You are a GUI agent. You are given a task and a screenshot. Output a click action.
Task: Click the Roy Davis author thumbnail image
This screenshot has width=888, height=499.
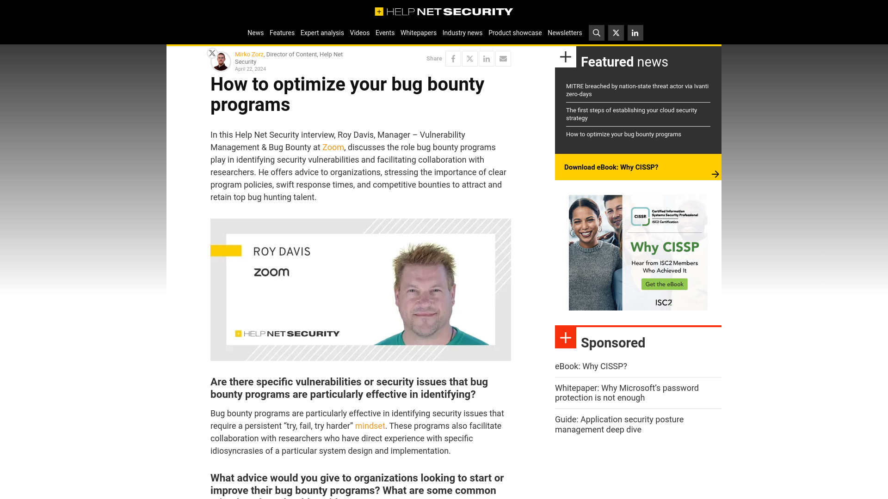click(360, 289)
